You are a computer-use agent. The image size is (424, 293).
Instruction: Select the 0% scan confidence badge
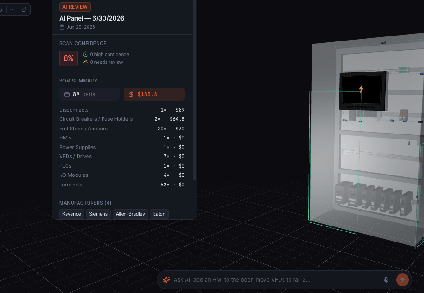[x=68, y=58]
